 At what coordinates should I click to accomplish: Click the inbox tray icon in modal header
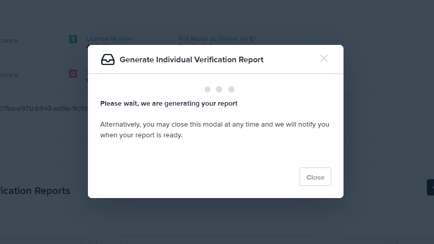click(x=108, y=60)
